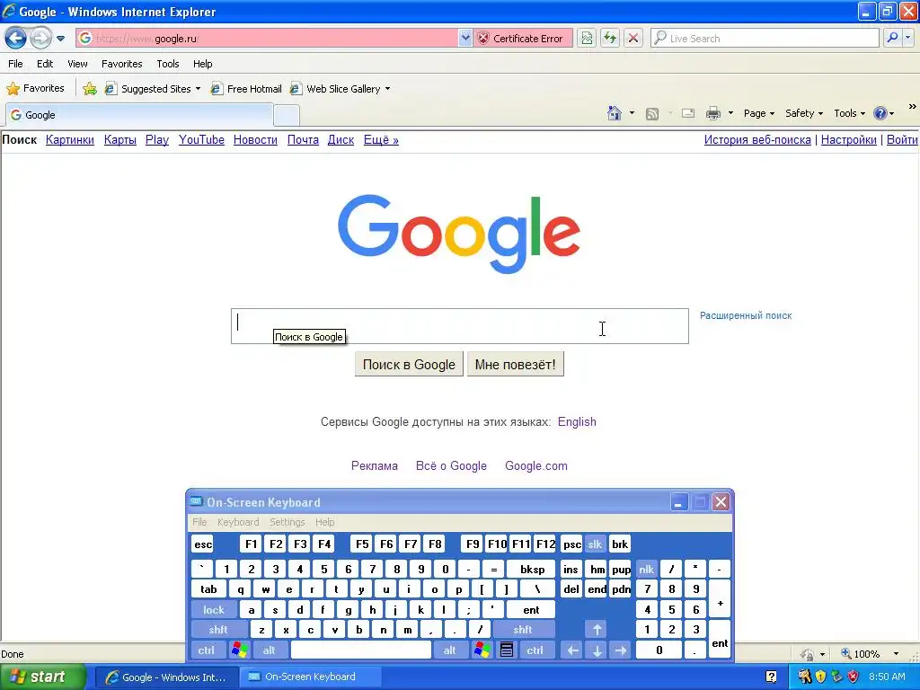Click the Favorites star button
Viewport: 920px width, 690px height.
click(x=35, y=89)
